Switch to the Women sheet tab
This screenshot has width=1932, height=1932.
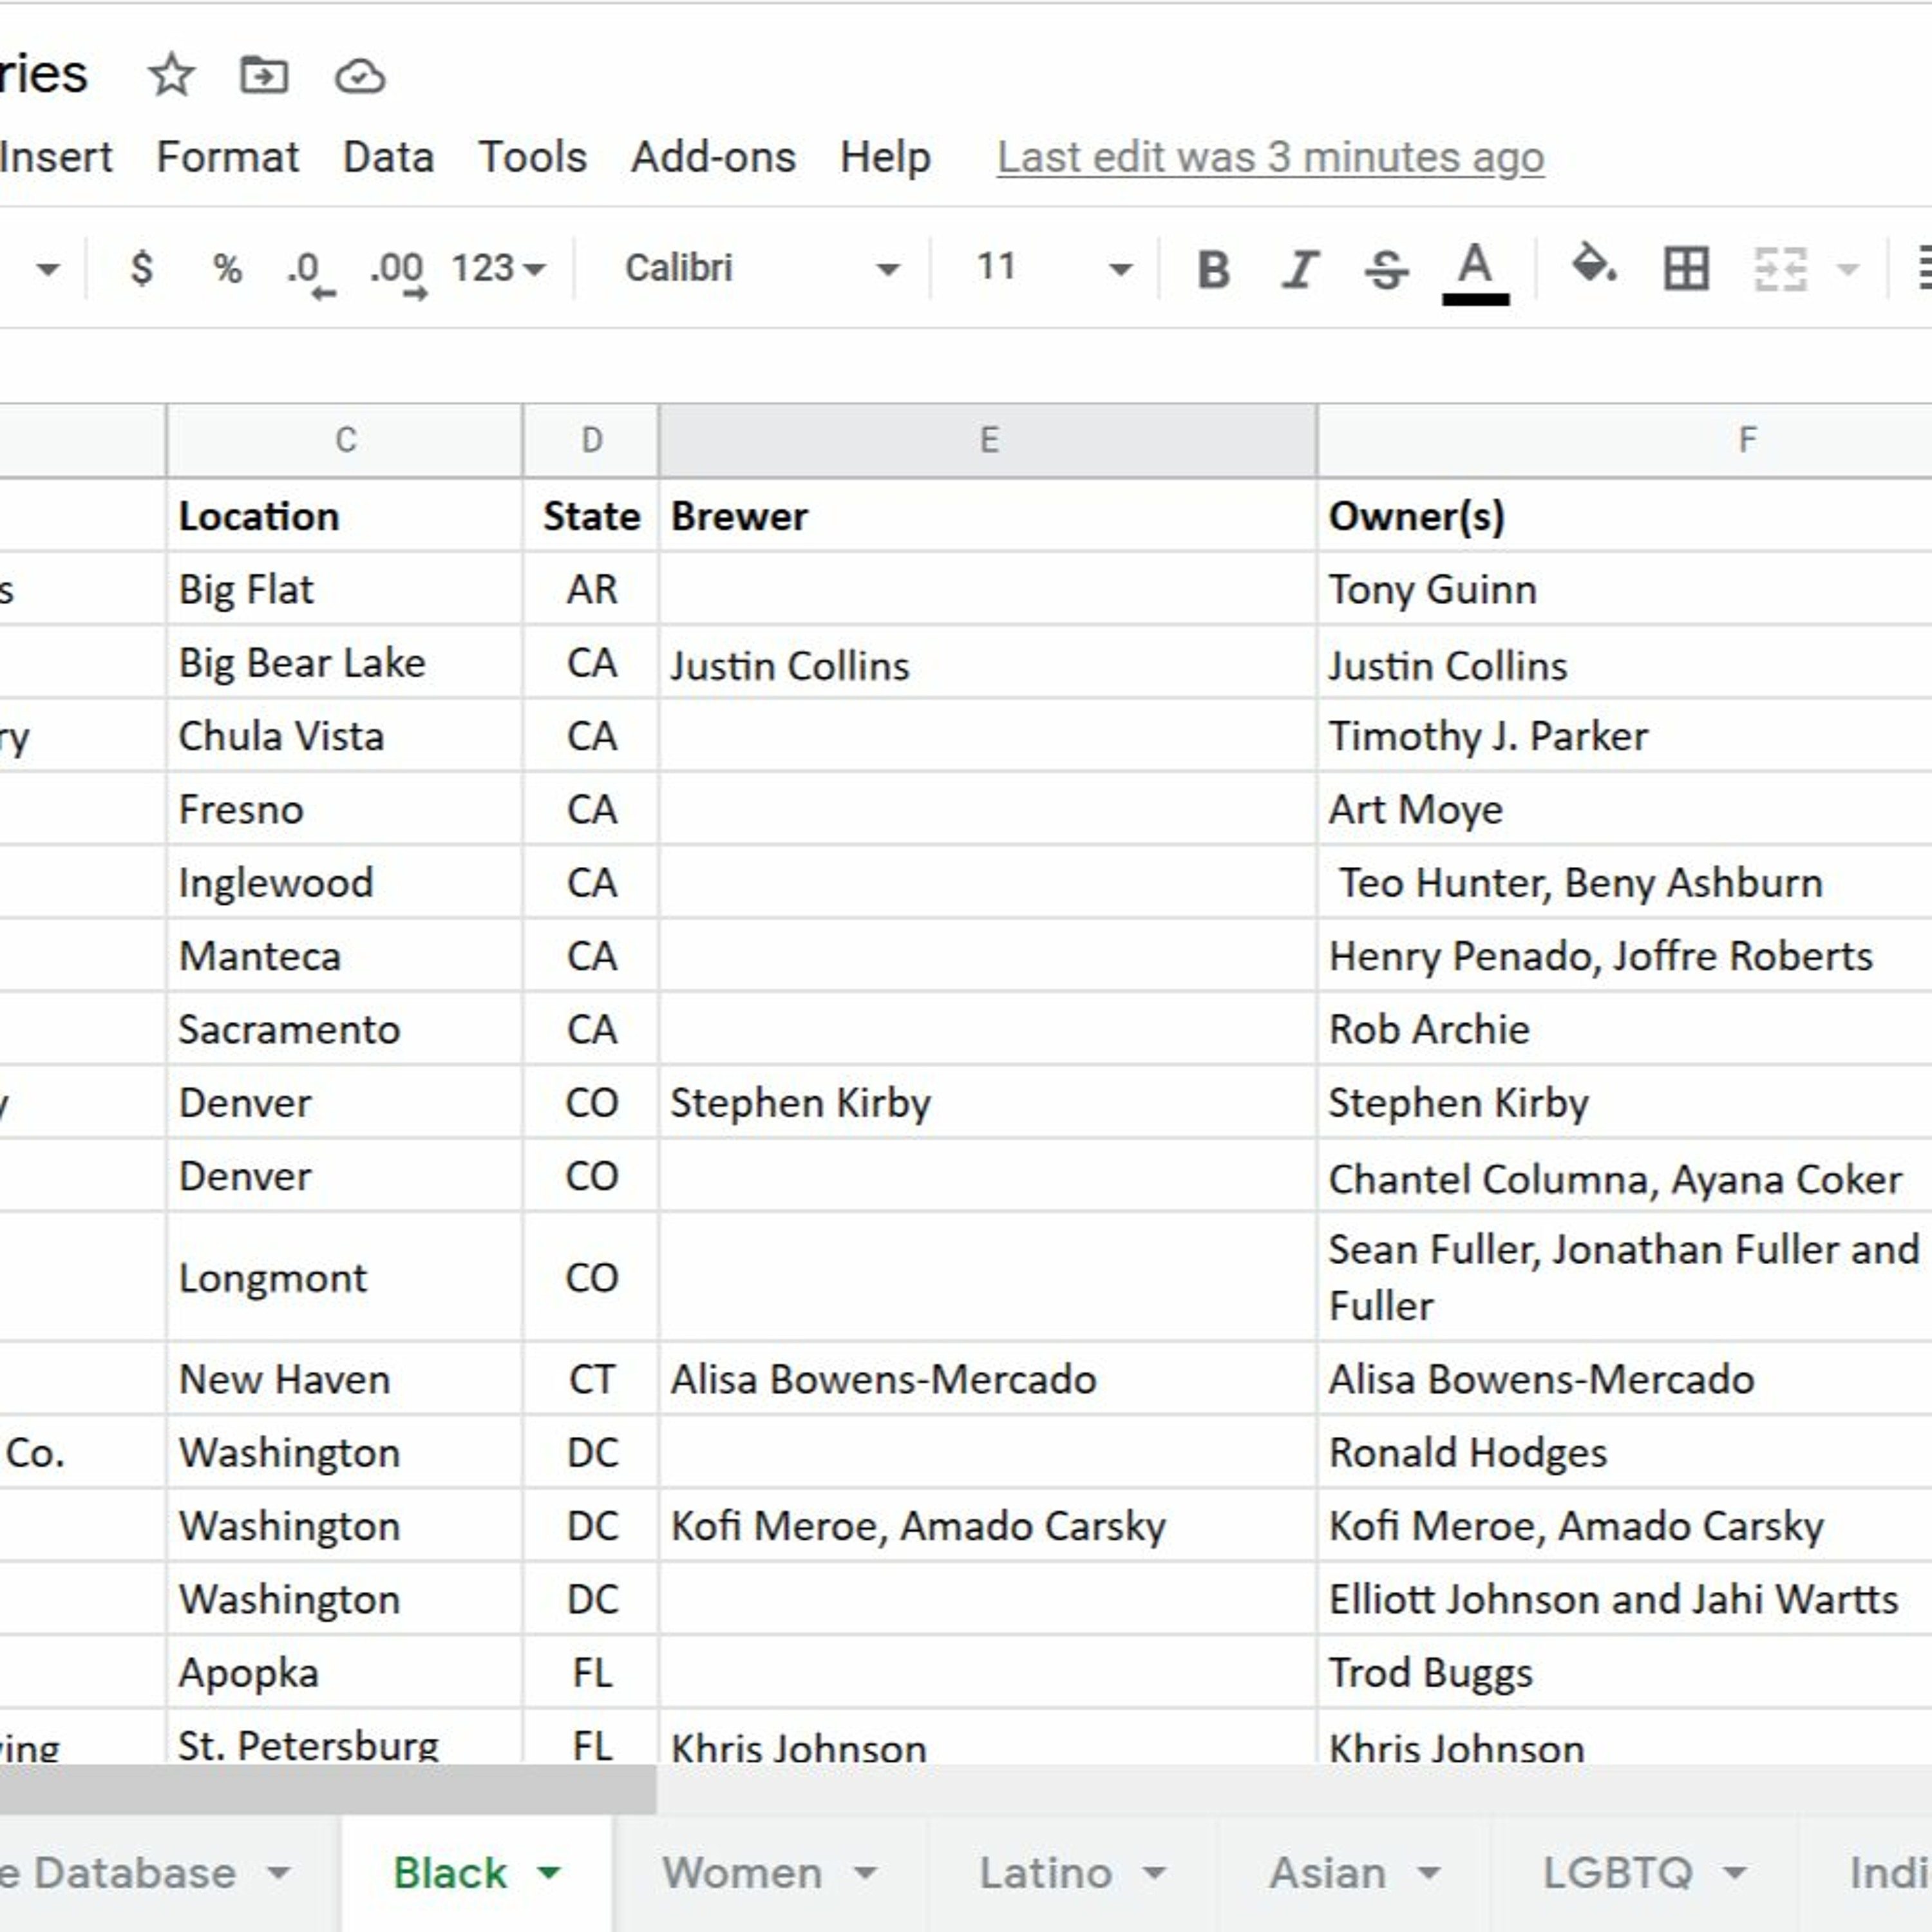pos(743,1872)
